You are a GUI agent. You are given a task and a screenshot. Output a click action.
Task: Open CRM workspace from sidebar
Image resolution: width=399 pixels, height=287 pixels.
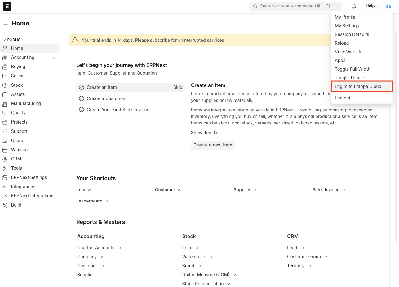click(16, 159)
